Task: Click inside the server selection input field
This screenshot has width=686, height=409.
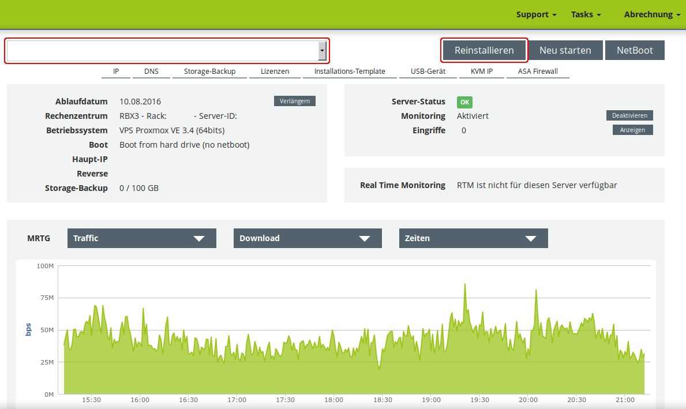Action: pos(163,51)
